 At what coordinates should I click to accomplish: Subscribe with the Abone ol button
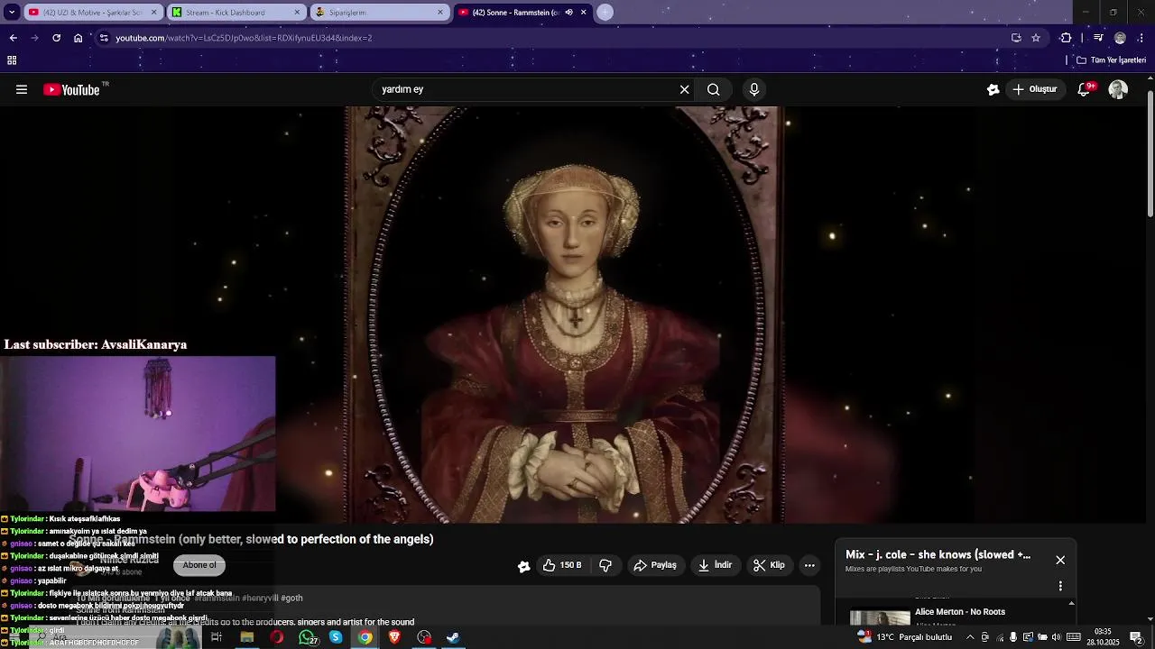tap(199, 565)
